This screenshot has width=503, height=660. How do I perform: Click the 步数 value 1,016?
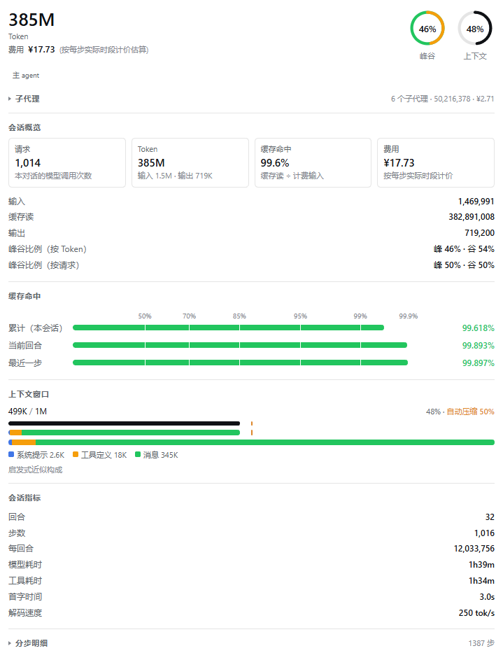coord(485,533)
